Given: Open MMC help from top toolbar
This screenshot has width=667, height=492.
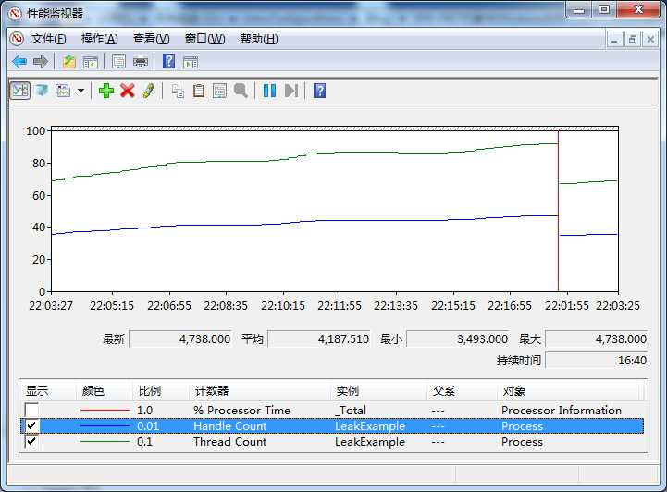Looking at the screenshot, I should pos(169,62).
